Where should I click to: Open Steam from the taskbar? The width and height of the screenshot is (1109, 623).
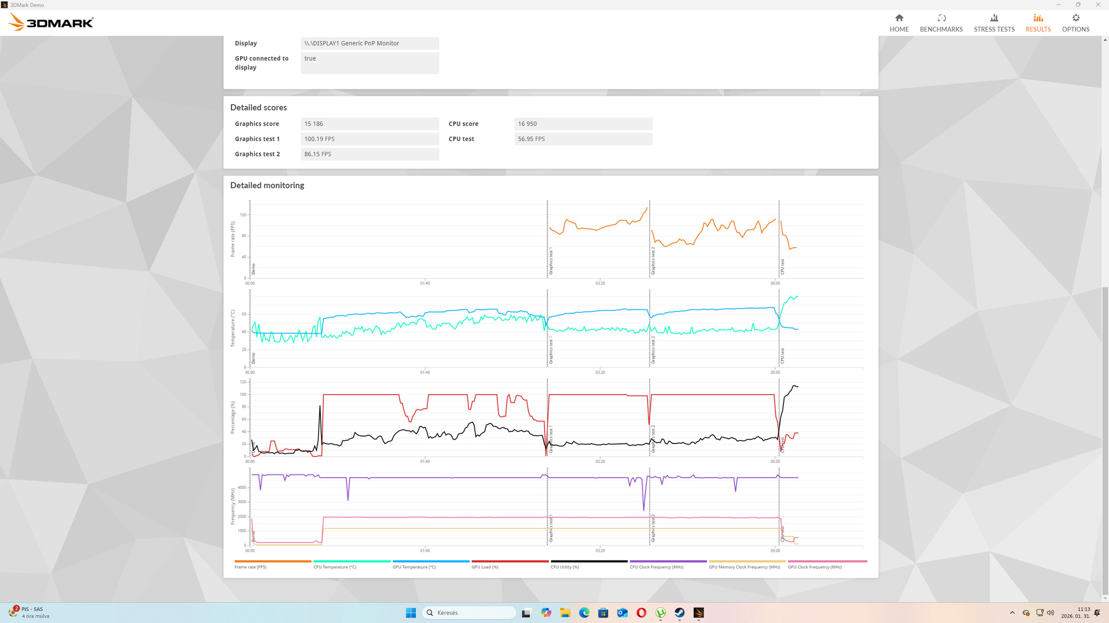(679, 613)
